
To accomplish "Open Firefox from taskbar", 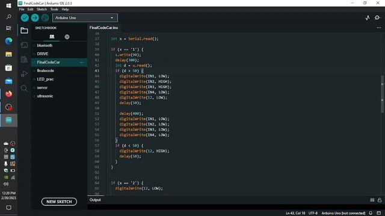I will [8, 94].
